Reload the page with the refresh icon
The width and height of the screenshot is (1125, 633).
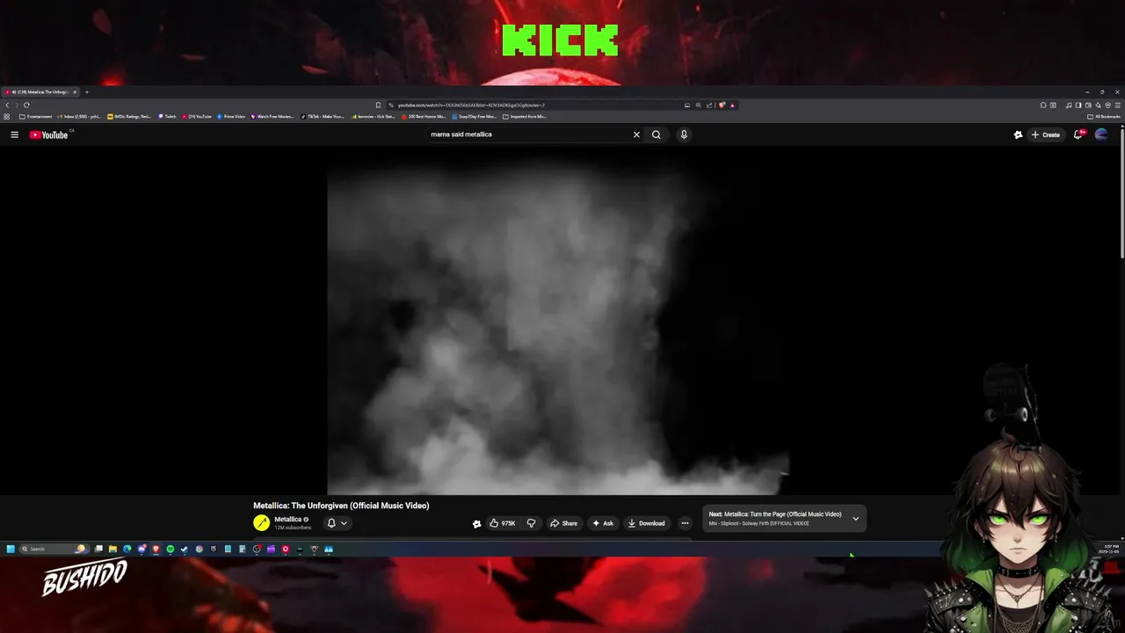pos(26,105)
